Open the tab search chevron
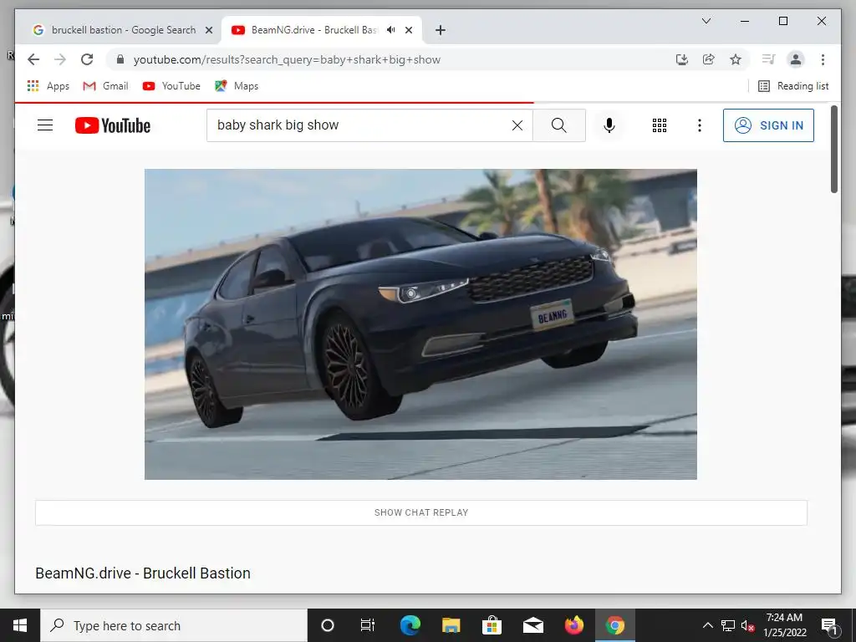856x642 pixels. point(706,21)
